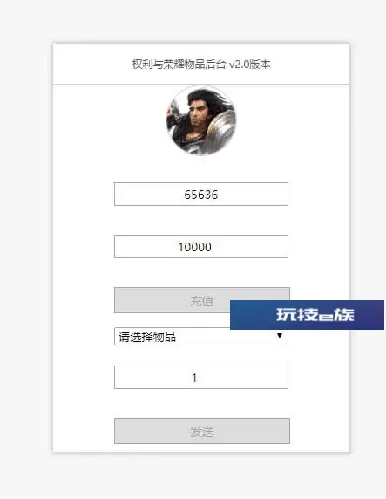Click the 发送 button
Viewport: 386px width, 499px height.
(202, 431)
